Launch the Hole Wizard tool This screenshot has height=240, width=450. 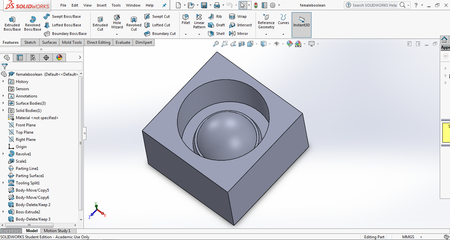click(x=117, y=22)
